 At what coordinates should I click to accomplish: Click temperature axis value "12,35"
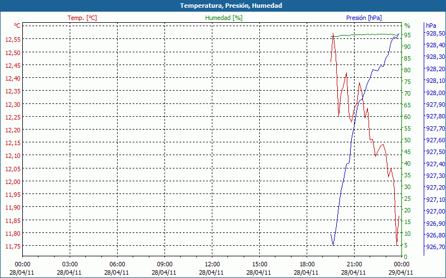click(x=13, y=91)
